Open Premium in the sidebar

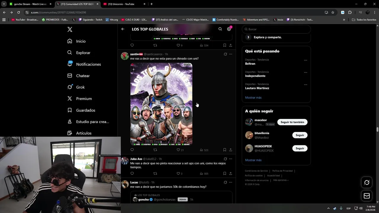(x=80, y=99)
